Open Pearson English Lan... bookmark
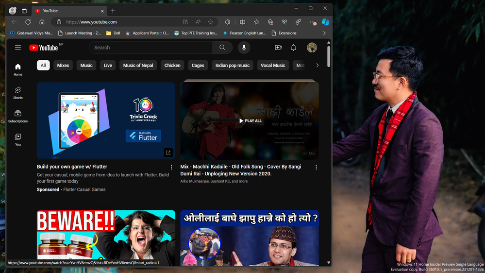485x273 pixels. [x=244, y=33]
